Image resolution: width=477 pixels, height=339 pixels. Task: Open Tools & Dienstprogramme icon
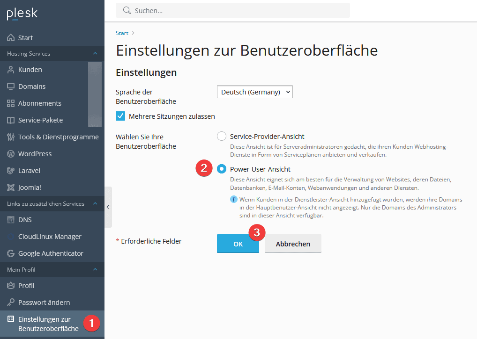coord(11,137)
